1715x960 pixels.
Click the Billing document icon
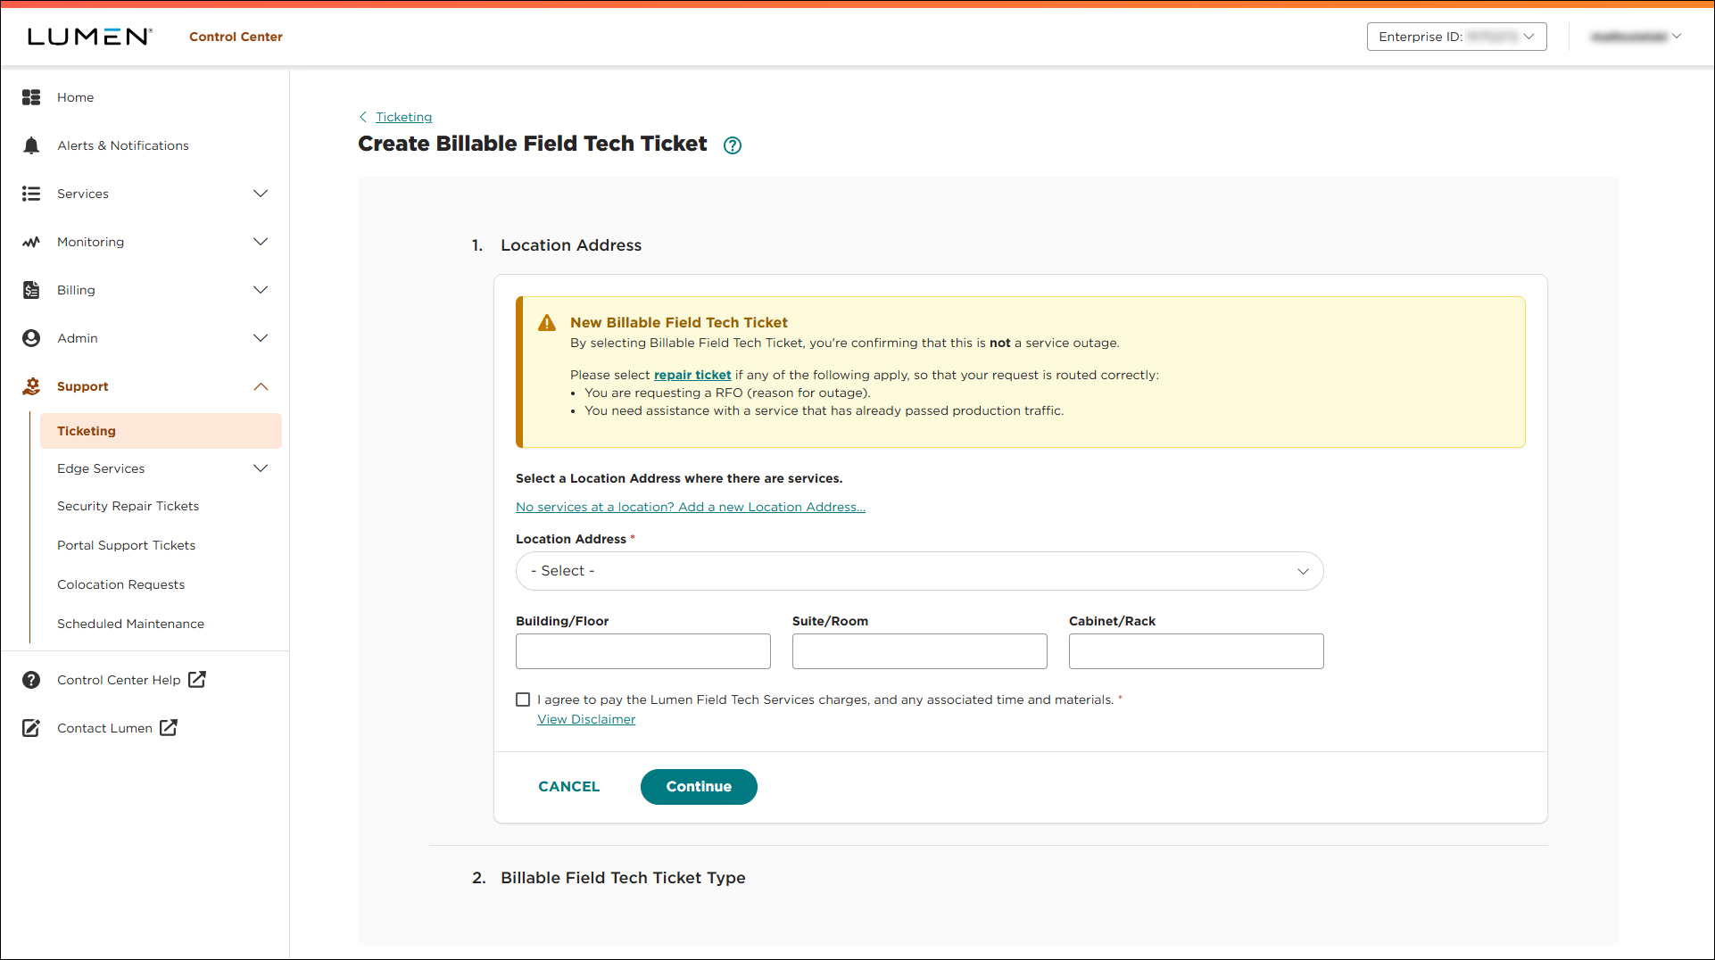coord(31,290)
